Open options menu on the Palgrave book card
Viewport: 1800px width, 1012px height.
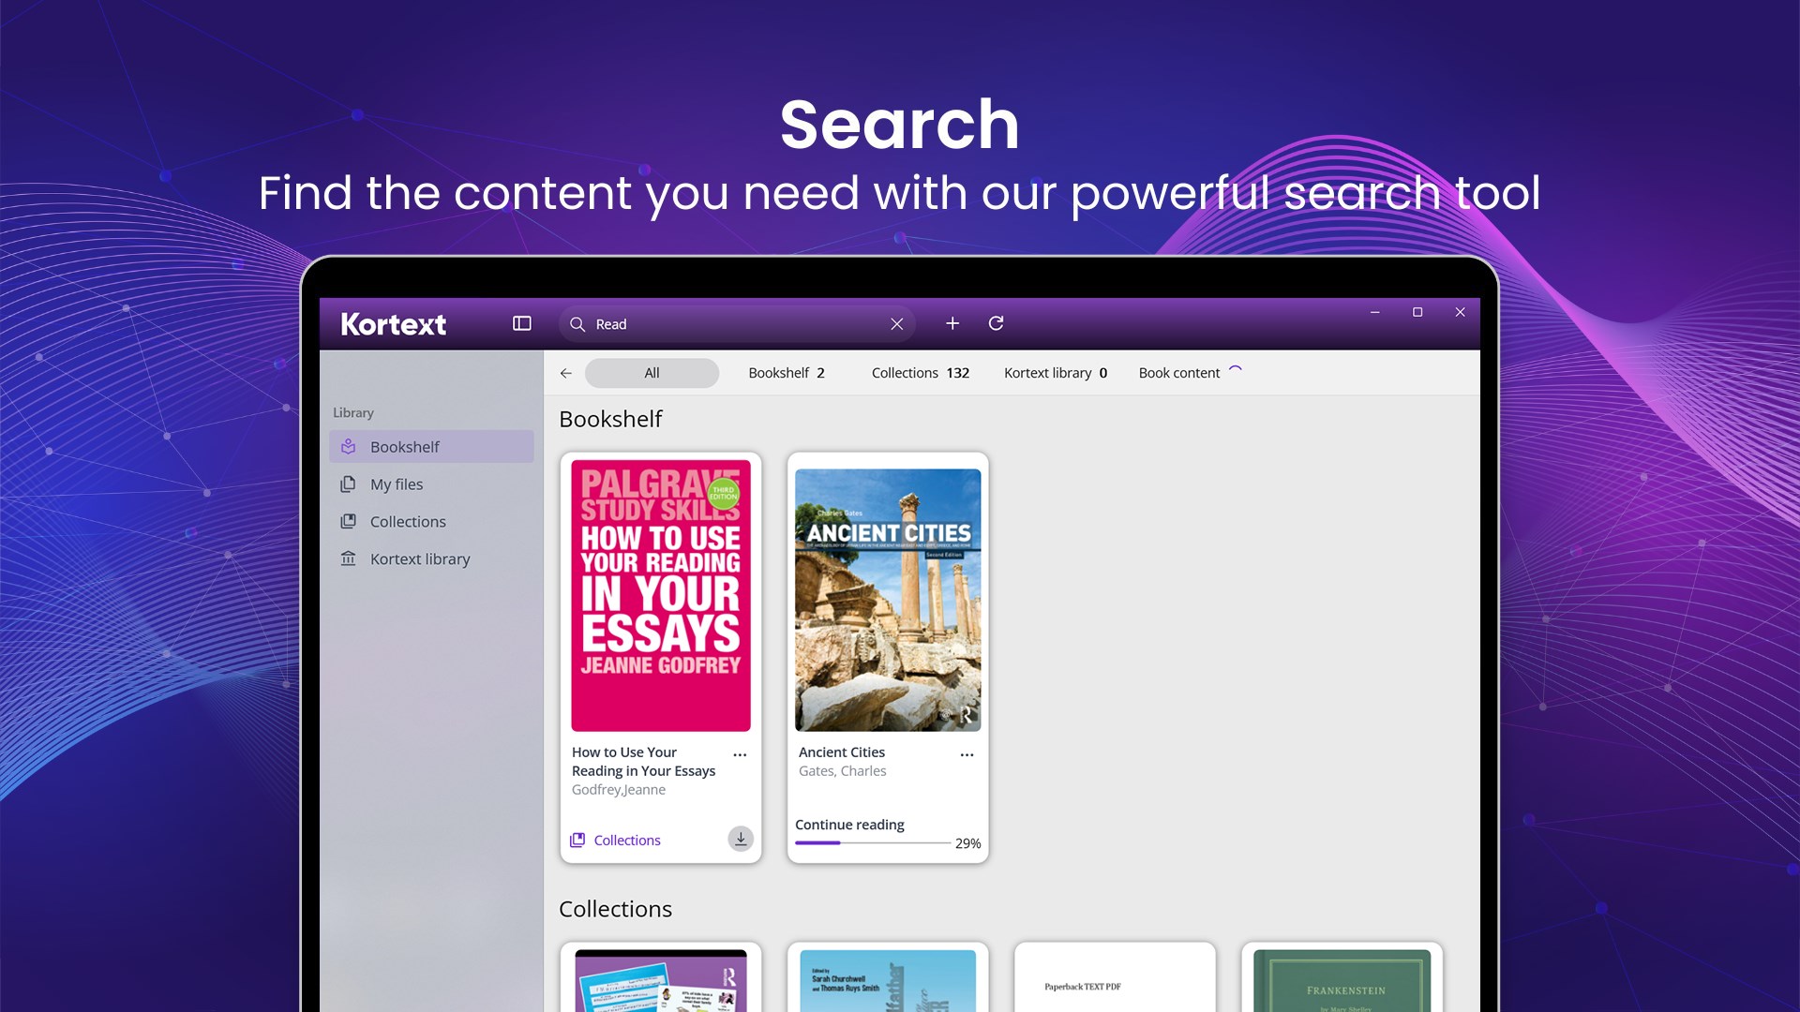pos(740,754)
